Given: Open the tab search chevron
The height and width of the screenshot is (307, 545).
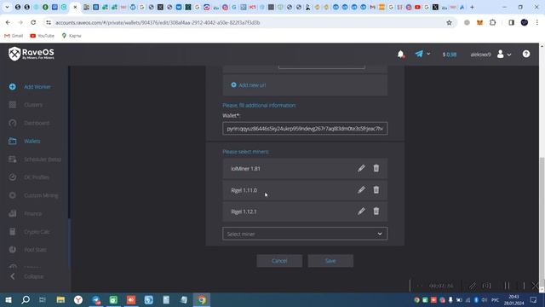Looking at the screenshot, I should click(x=7, y=7).
